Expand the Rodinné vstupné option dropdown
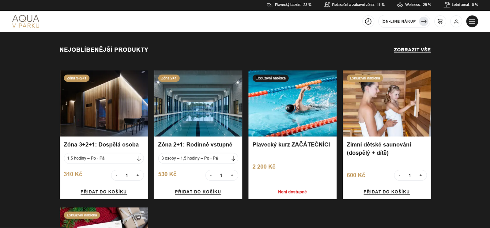The height and width of the screenshot is (228, 490). coord(198,158)
